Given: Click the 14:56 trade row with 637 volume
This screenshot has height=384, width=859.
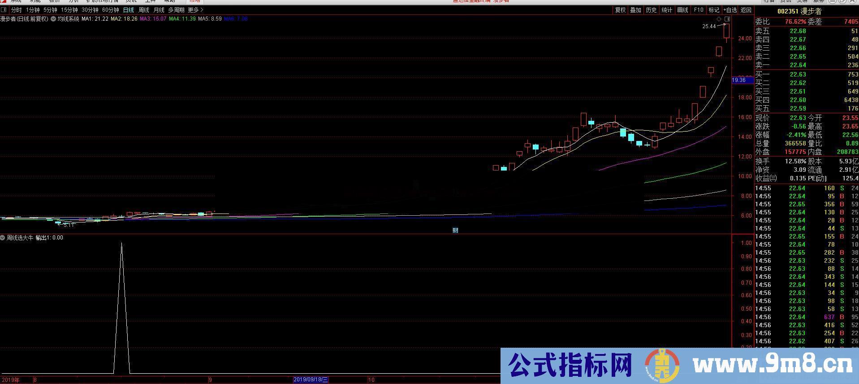Looking at the screenshot, I should 807,317.
